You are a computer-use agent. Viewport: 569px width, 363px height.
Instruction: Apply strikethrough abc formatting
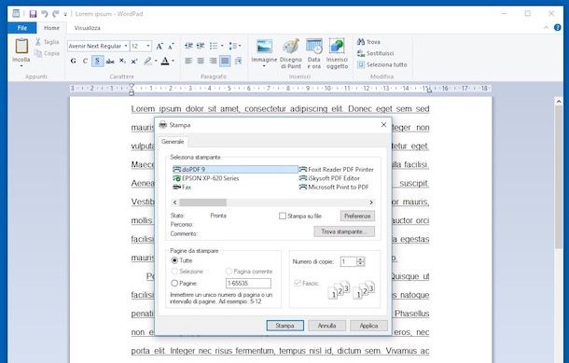pos(110,61)
